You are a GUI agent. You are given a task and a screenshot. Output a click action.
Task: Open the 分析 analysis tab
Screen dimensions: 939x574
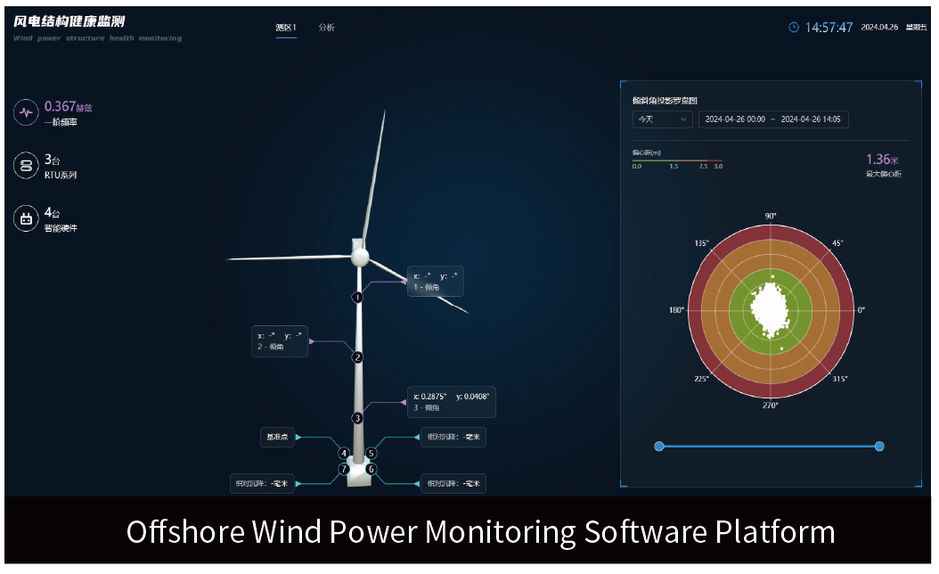click(327, 28)
